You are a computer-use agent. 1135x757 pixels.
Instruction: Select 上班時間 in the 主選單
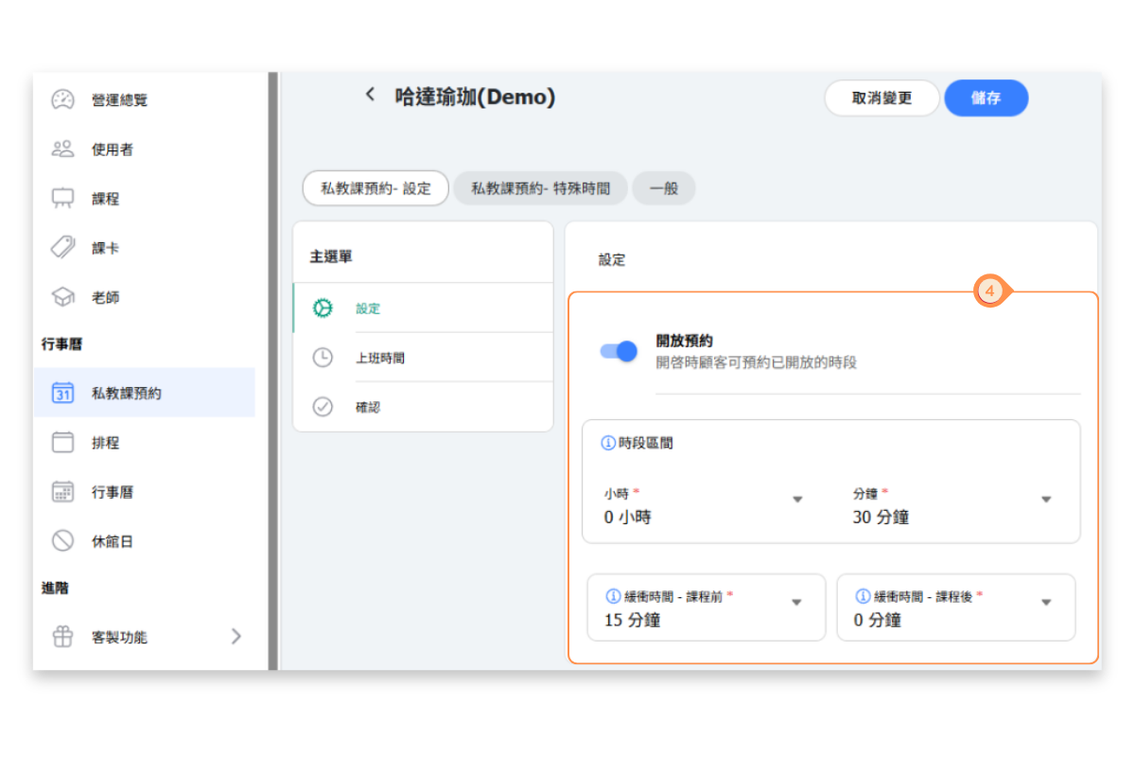click(x=380, y=359)
